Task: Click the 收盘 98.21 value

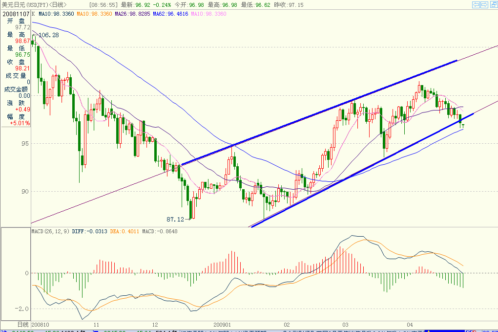Action: click(x=22, y=68)
